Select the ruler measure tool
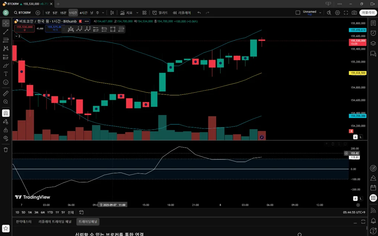The width and height of the screenshot is (378, 236). 6,94
